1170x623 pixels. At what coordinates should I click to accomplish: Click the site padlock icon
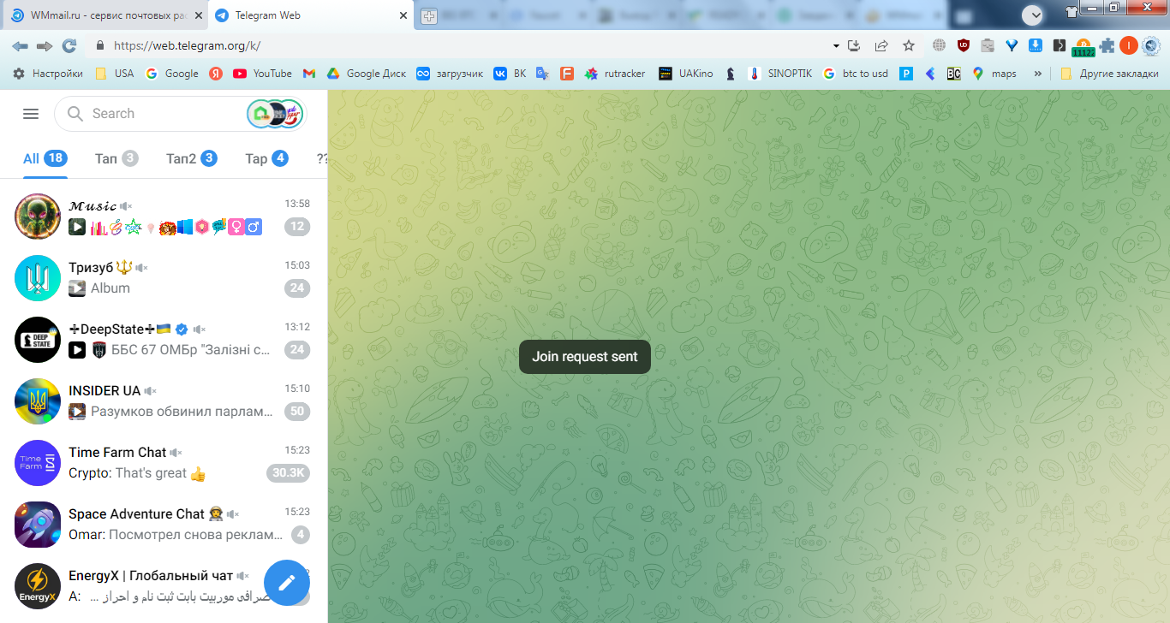pos(100,45)
